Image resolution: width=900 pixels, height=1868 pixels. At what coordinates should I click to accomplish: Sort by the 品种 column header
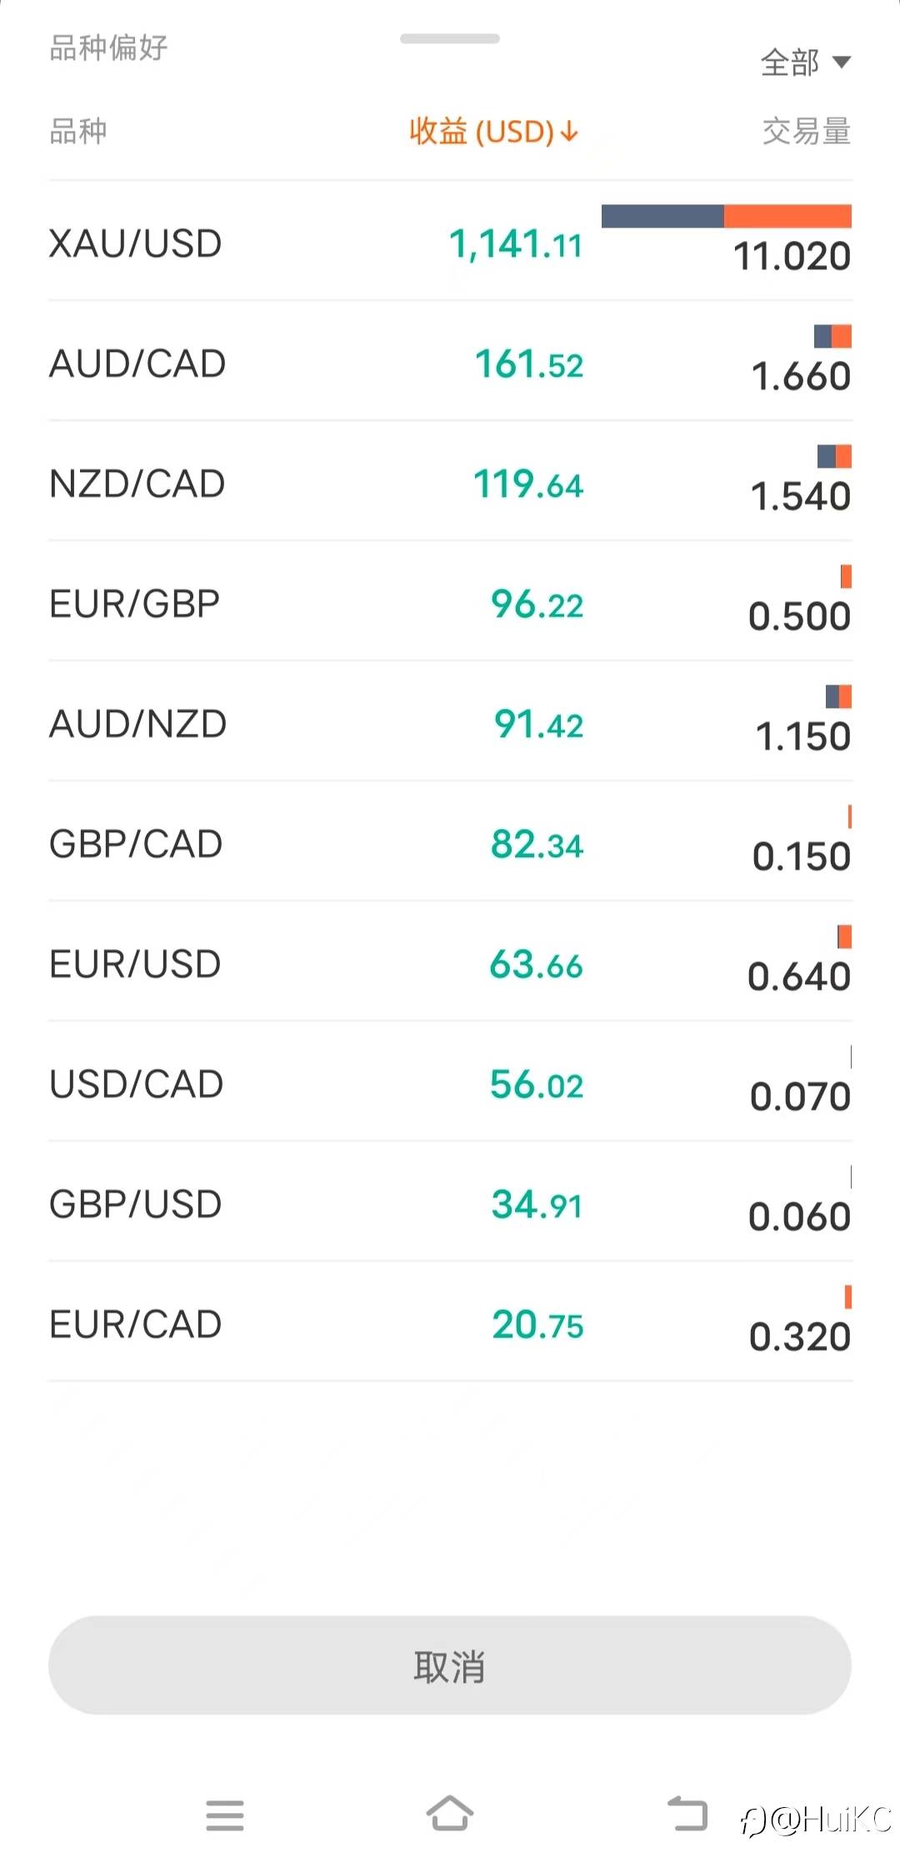click(x=78, y=132)
